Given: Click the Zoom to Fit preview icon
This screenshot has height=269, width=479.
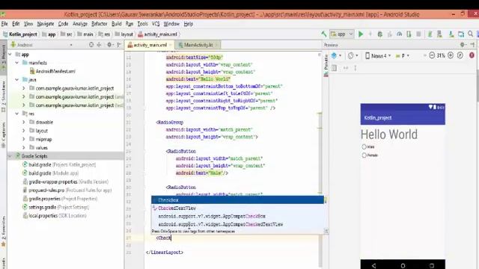Looking at the screenshot, I should tap(460, 55).
